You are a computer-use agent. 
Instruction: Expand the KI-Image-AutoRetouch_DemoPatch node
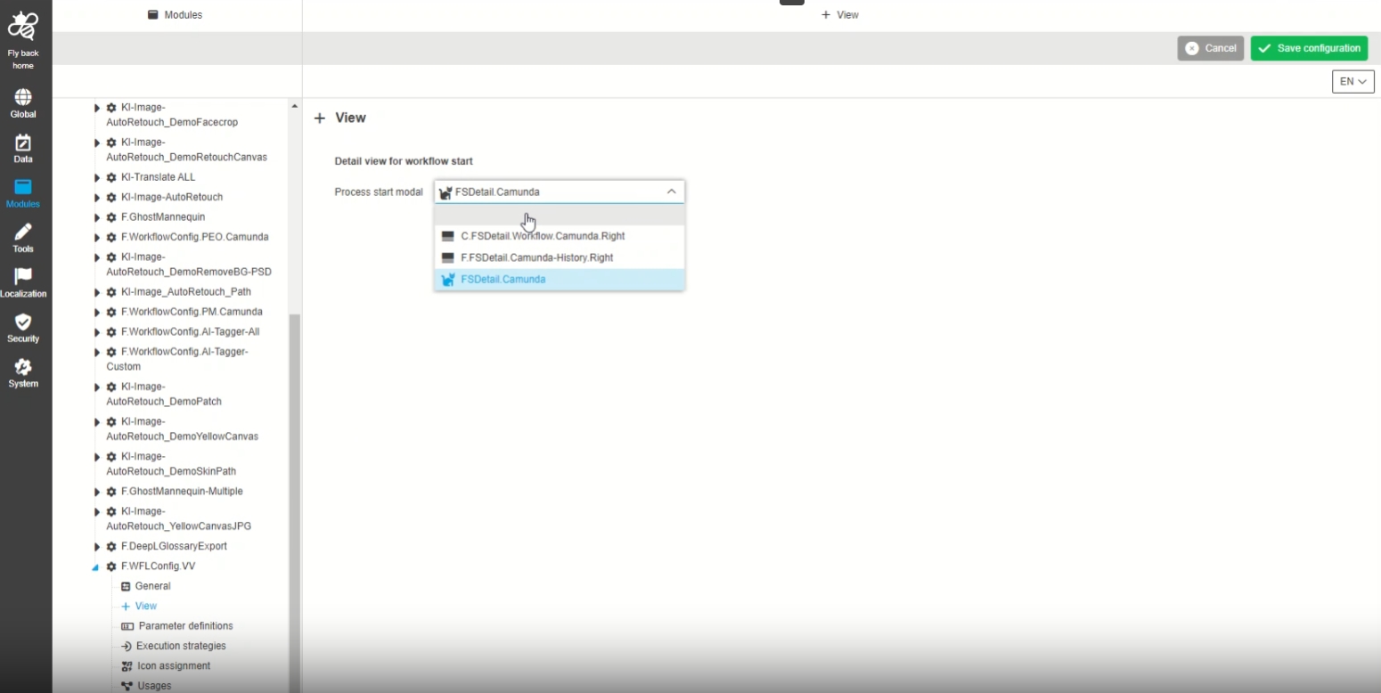tap(97, 387)
